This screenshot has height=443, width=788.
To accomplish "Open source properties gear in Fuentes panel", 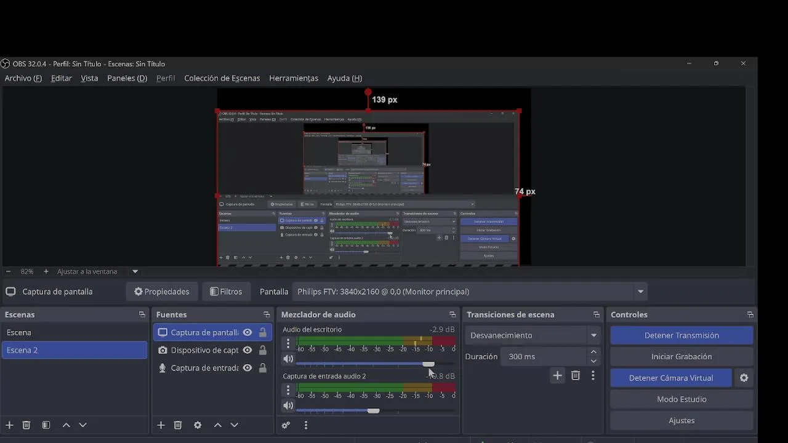I will click(198, 425).
